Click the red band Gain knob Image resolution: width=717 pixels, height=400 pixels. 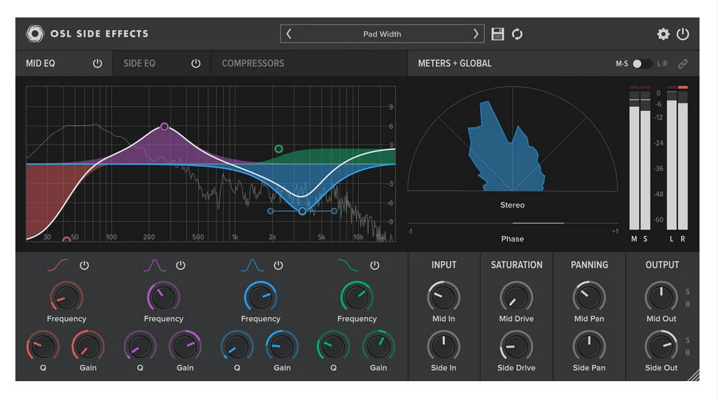tap(88, 347)
